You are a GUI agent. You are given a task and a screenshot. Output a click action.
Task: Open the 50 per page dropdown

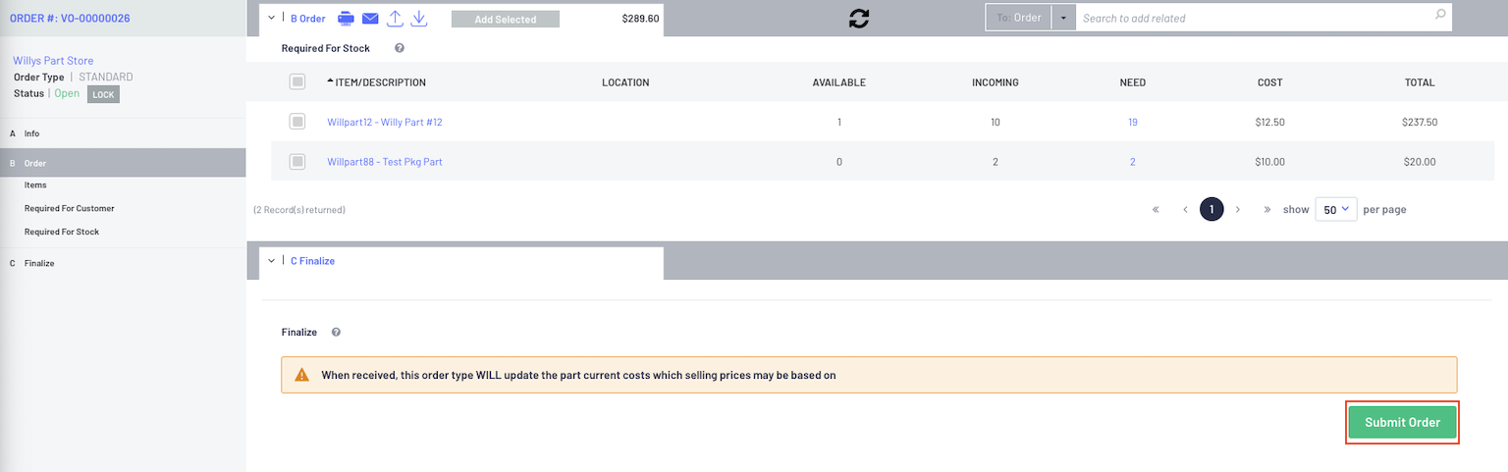click(x=1335, y=209)
